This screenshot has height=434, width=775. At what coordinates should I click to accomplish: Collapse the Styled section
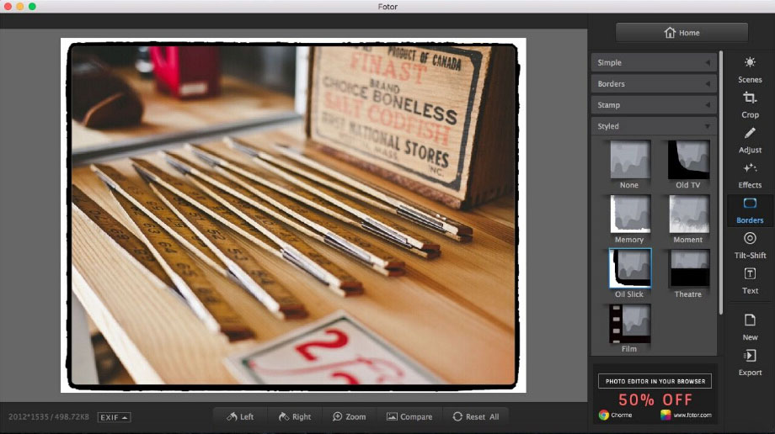pyautogui.click(x=654, y=126)
